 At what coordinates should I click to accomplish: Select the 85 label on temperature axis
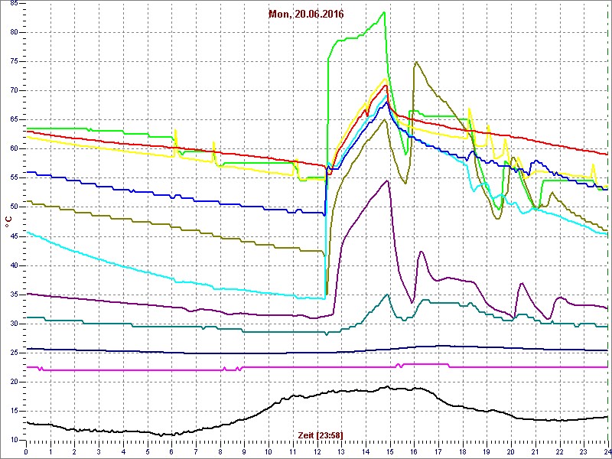pyautogui.click(x=14, y=4)
